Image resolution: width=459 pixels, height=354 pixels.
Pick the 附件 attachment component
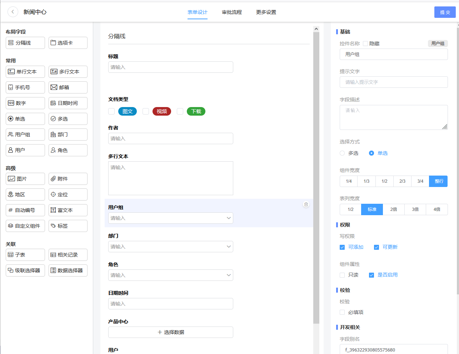click(x=68, y=179)
